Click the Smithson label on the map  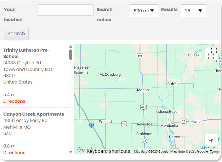pyautogui.click(x=144, y=134)
